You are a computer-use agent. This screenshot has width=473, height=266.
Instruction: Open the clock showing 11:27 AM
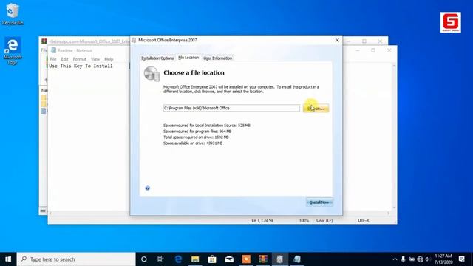[x=443, y=259]
